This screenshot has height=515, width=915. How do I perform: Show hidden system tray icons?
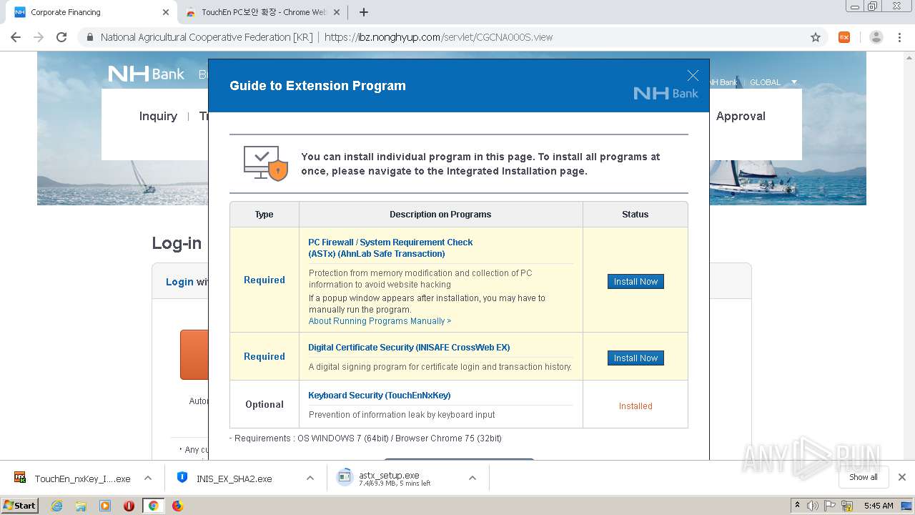coord(797,506)
